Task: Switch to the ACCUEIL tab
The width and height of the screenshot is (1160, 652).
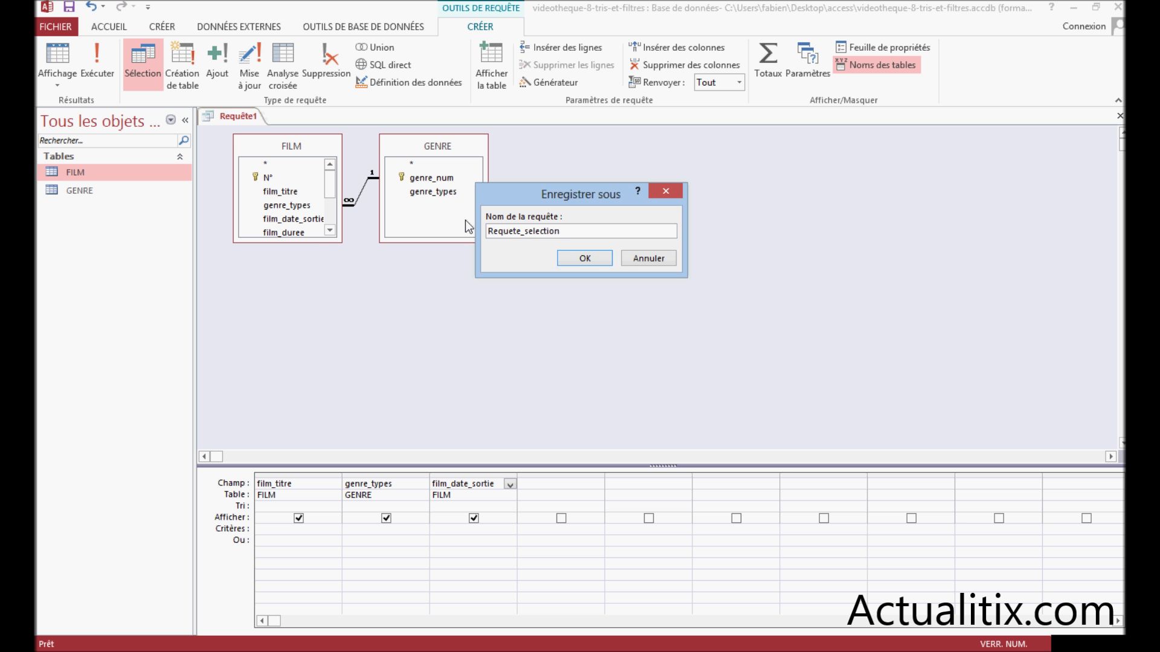Action: pyautogui.click(x=109, y=27)
